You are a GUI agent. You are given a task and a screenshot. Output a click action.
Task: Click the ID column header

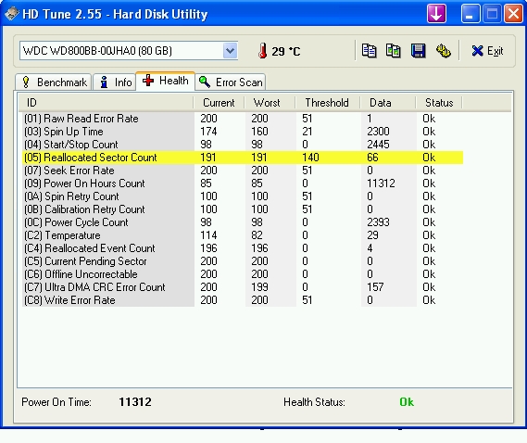tap(106, 103)
